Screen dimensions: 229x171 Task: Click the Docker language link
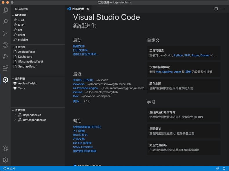(205, 55)
